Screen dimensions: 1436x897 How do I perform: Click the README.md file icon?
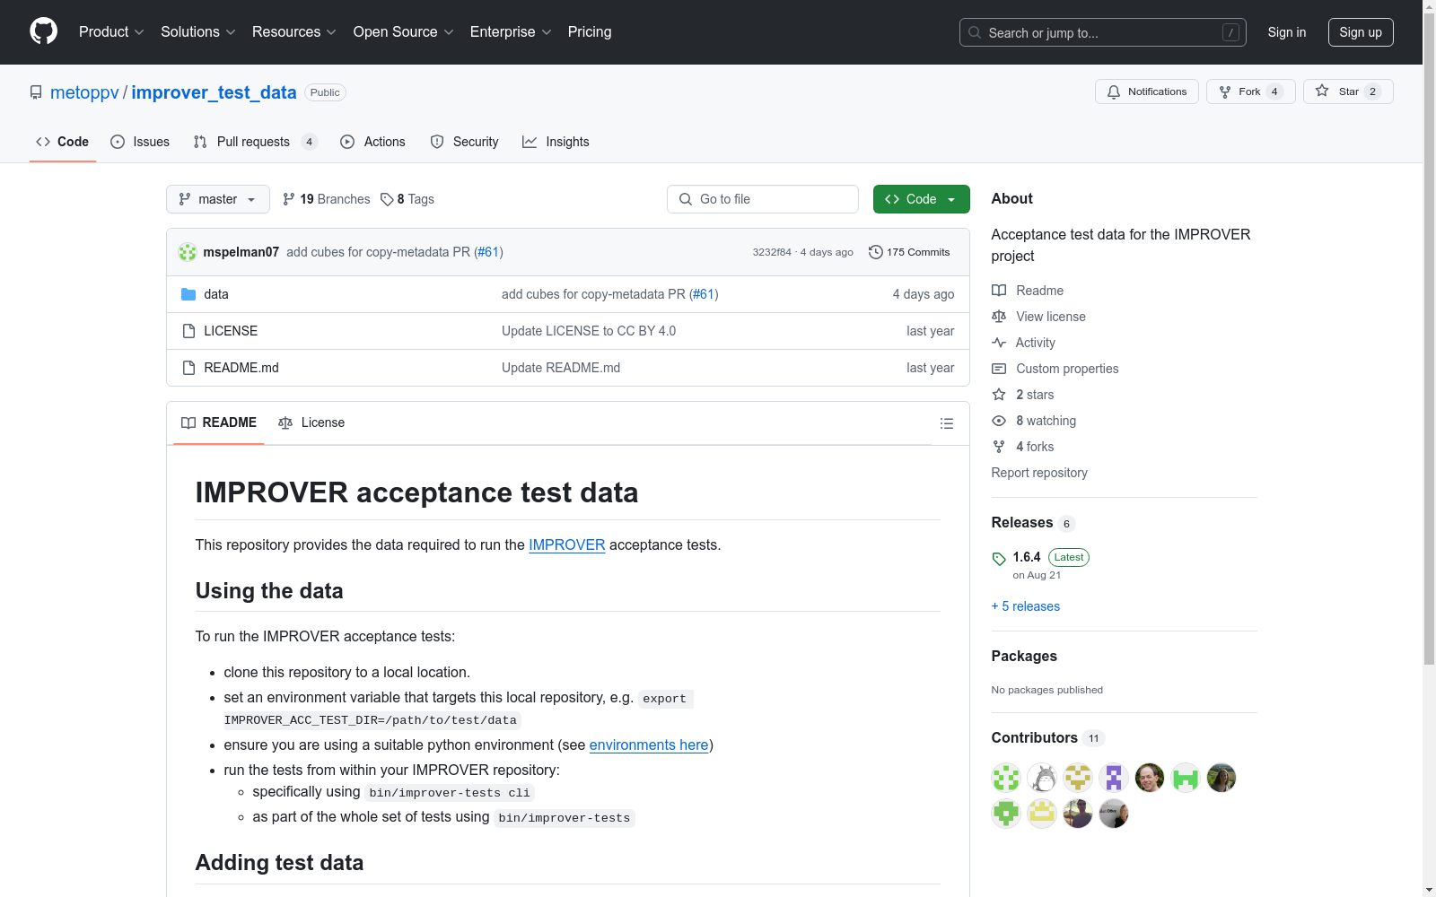pyautogui.click(x=188, y=368)
